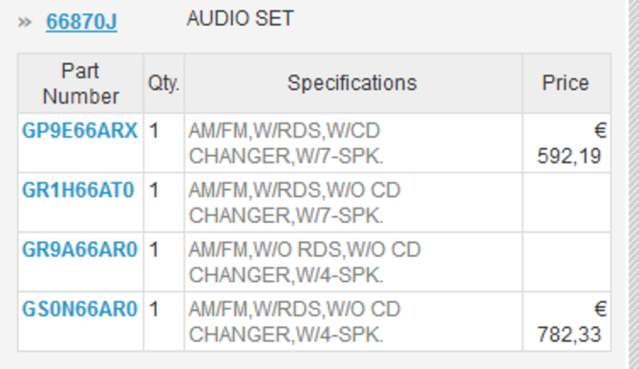Click the Qty. column header
Screen dimensions: 639x369
(x=164, y=83)
